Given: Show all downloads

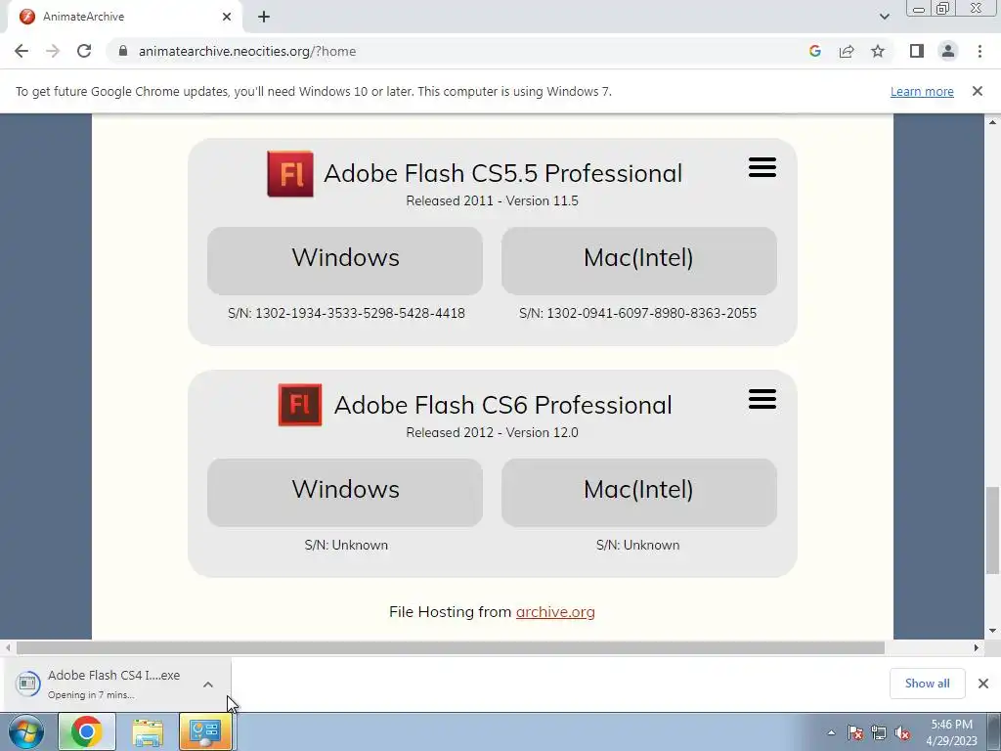Looking at the screenshot, I should click(x=927, y=684).
